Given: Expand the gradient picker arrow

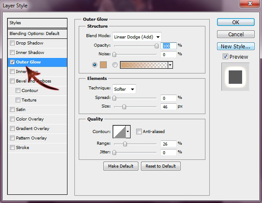Looking at the screenshot, I should coord(170,65).
